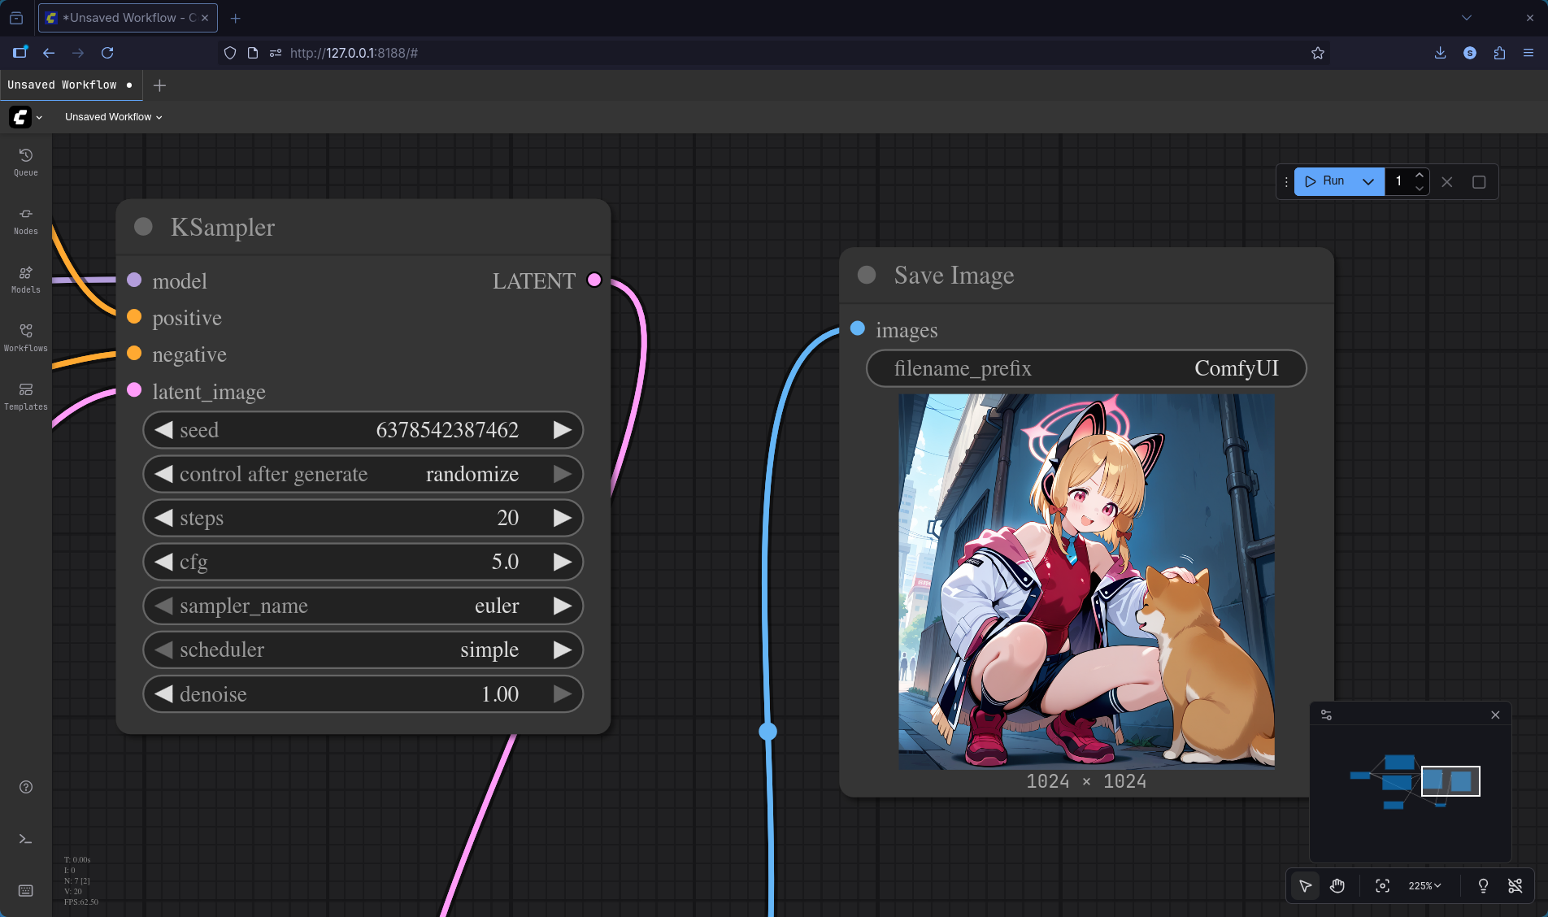Open the Models library sidebar
The image size is (1548, 917).
coord(25,278)
